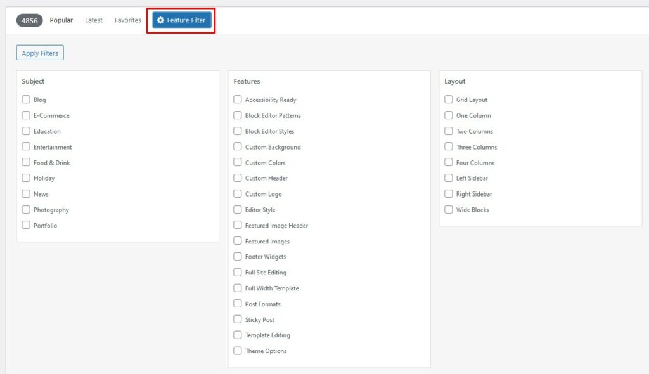Check the Sticky Post feature
The height and width of the screenshot is (374, 649).
pyautogui.click(x=238, y=319)
